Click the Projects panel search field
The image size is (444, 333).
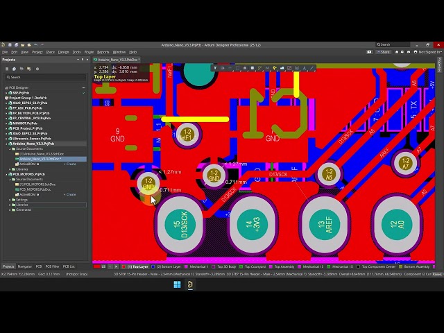click(45, 77)
